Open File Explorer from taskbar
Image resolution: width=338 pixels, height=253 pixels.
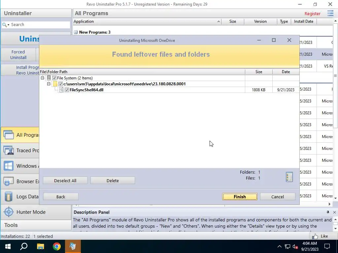pos(40,246)
